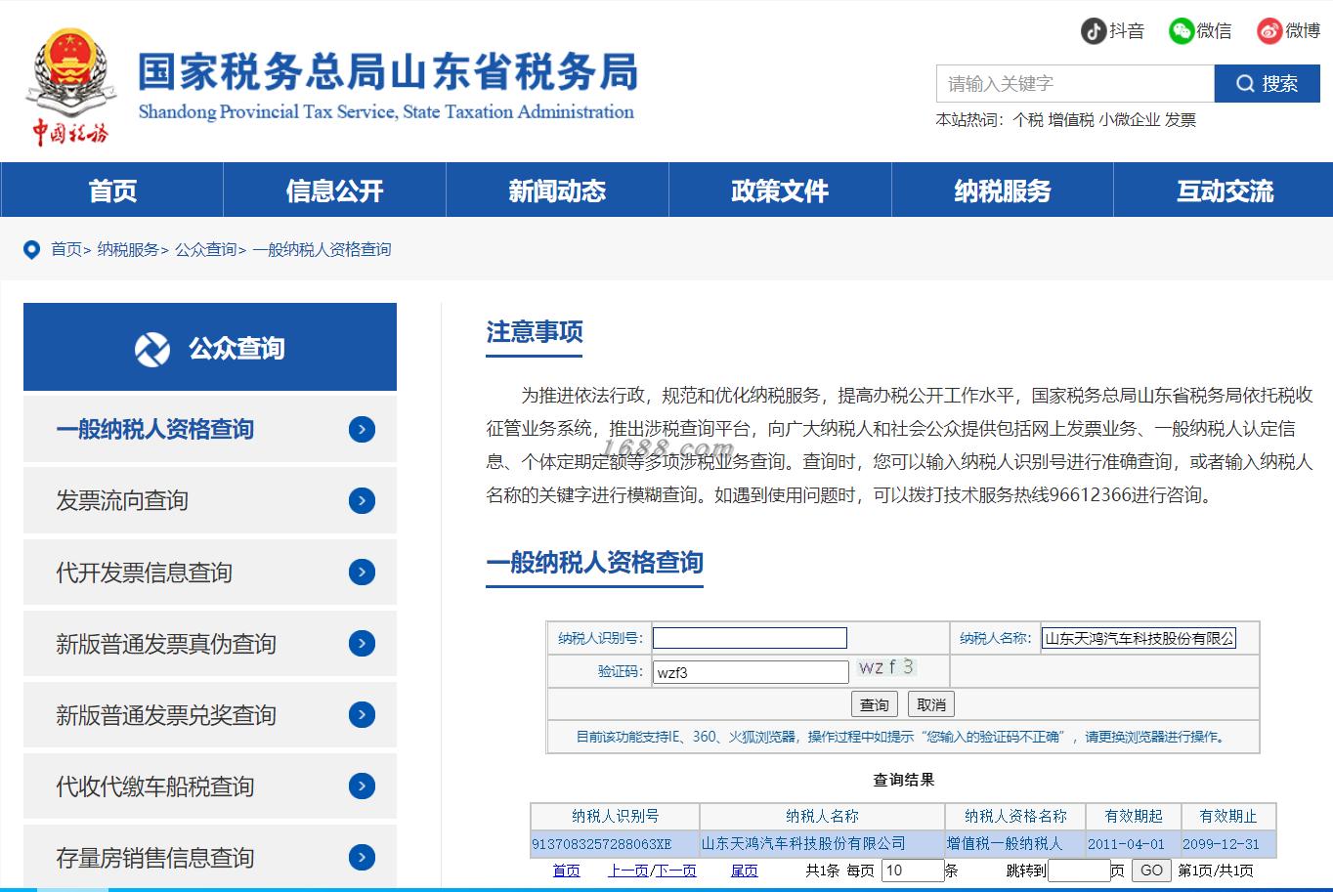
Task: Open the Weibo (微博) icon link
Action: 1269,31
